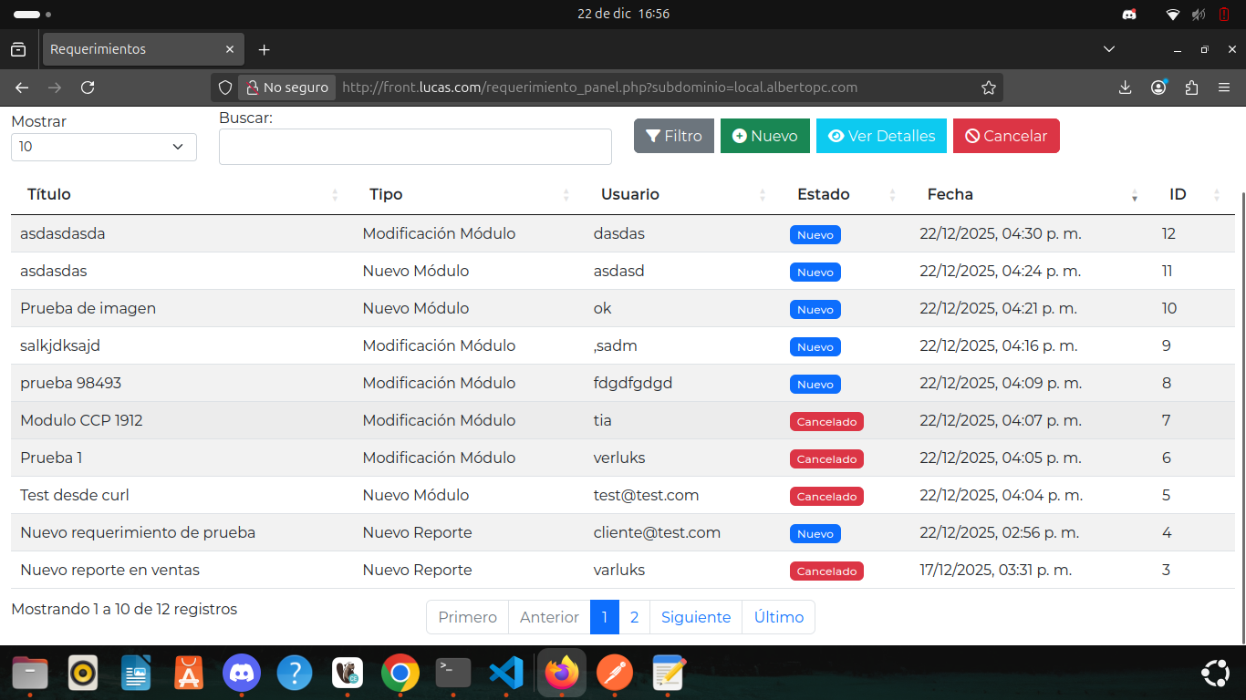1246x700 pixels.
Task: Expand the Mostrar entries dropdown
Action: click(x=104, y=147)
